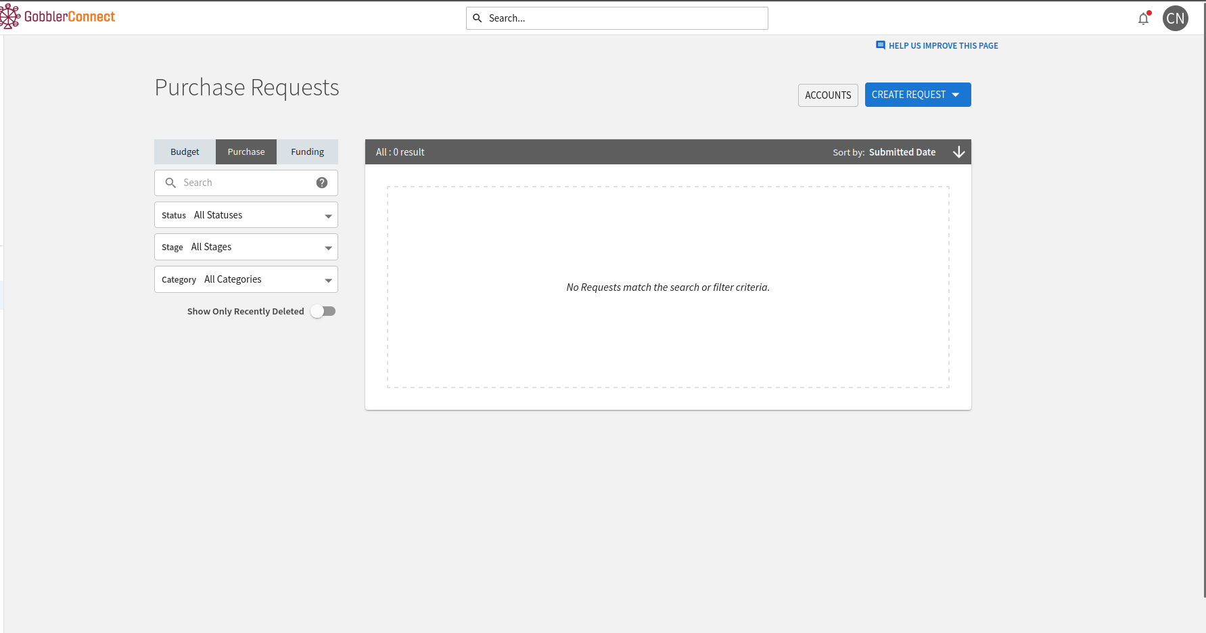This screenshot has width=1206, height=633.
Task: Switch to the Funding tab
Action: click(307, 151)
